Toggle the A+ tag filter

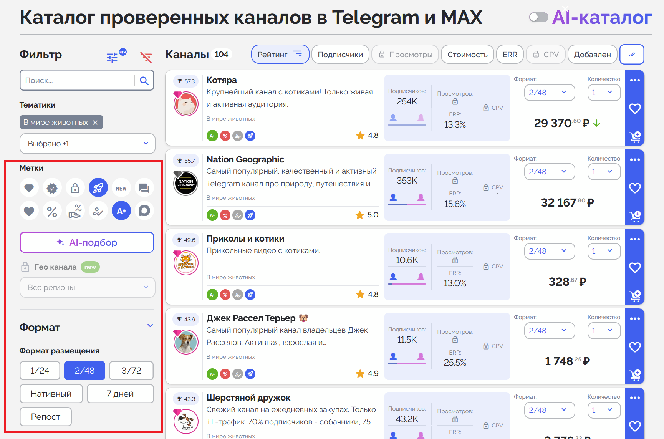pyautogui.click(x=121, y=210)
